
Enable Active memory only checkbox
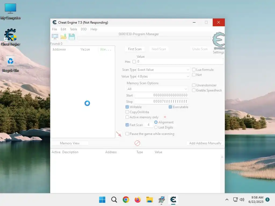tap(127, 117)
